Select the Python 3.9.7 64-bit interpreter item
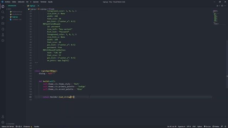228x128 pixels. (x=7, y=127)
